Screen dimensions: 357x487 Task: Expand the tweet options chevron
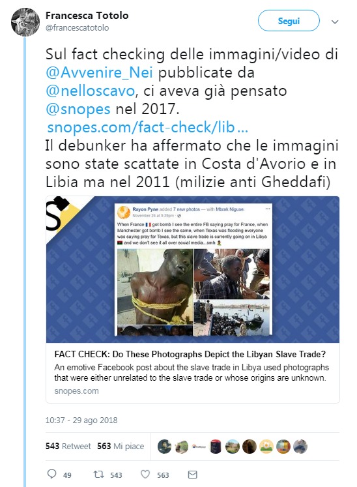(x=335, y=22)
